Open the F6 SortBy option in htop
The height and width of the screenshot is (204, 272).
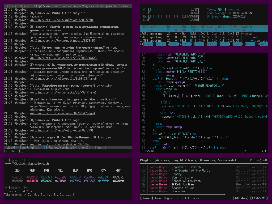[210, 44]
